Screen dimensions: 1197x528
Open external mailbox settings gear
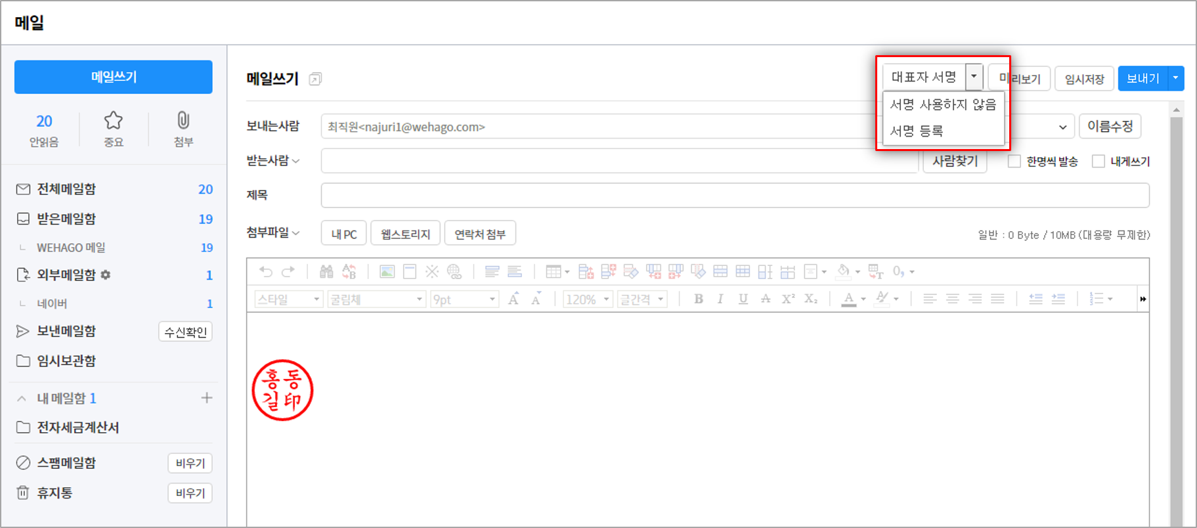pyautogui.click(x=106, y=275)
